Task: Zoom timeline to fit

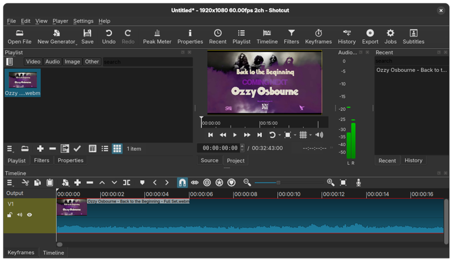Action: [x=343, y=183]
